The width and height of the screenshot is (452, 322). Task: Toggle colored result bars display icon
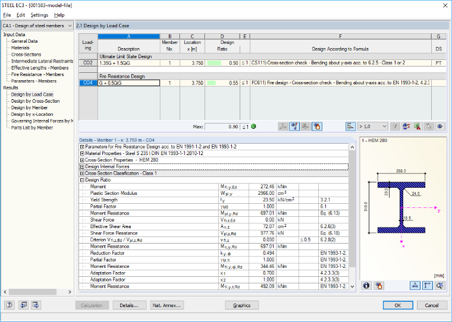(350, 127)
